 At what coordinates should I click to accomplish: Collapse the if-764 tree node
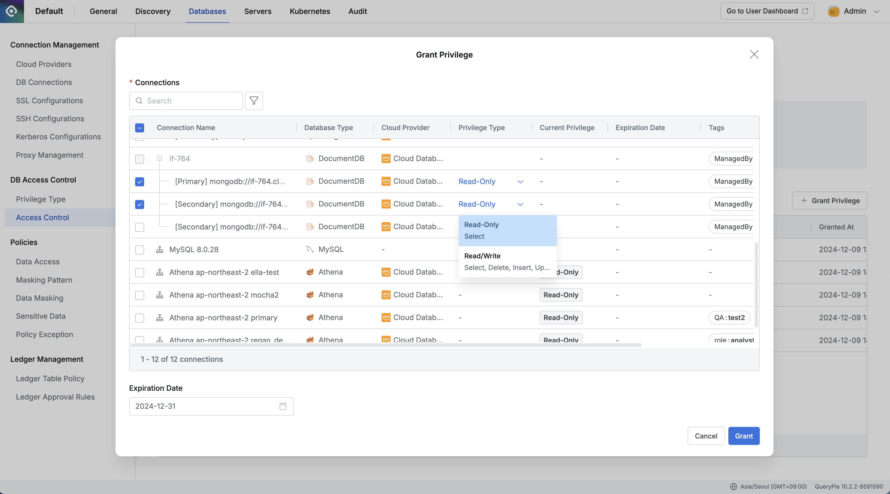159,158
